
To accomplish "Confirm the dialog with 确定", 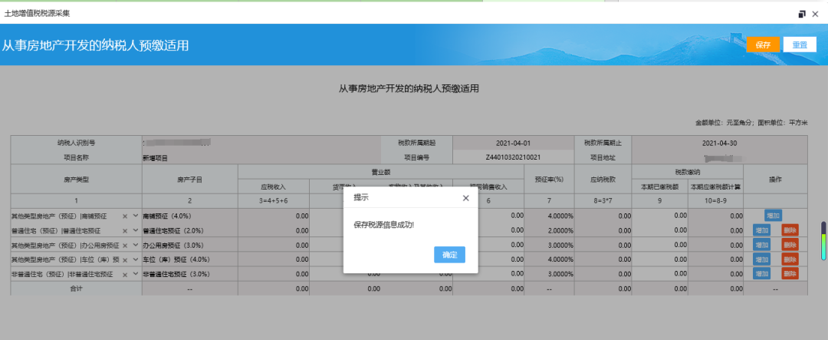I will [449, 255].
